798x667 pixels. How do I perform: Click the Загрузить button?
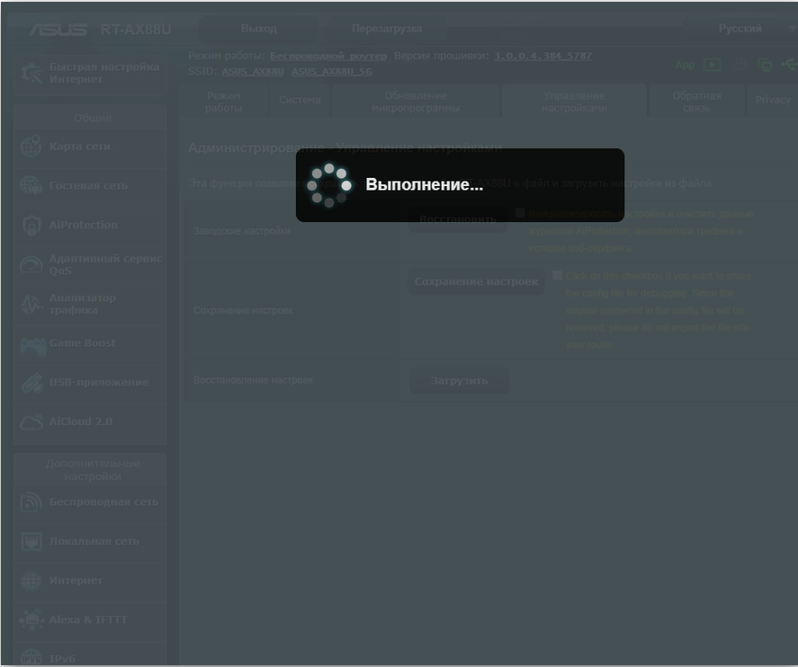point(459,380)
